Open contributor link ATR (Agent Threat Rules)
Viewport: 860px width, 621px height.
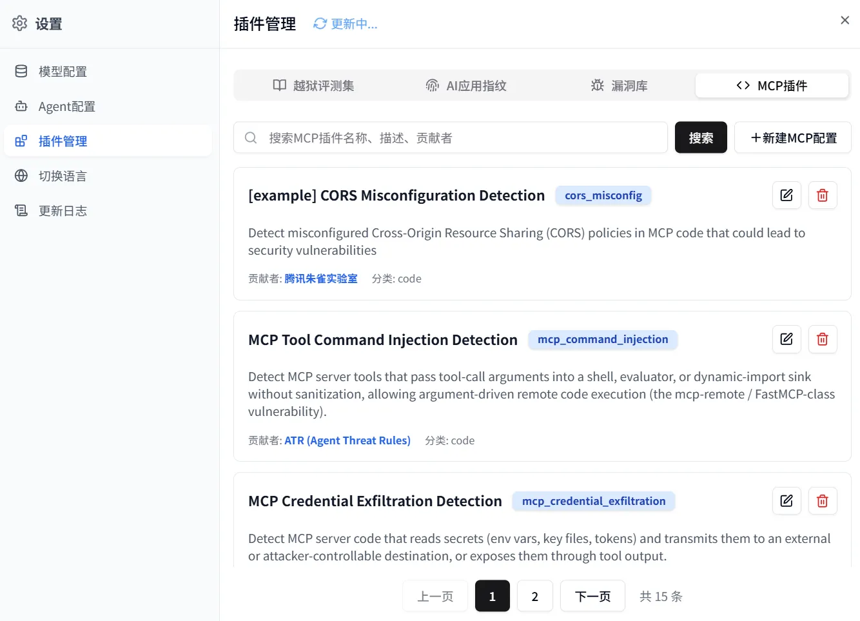pos(347,440)
